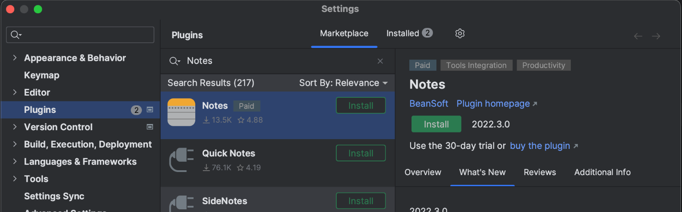Select Keymap in the settings tree
This screenshot has height=212, width=682.
tap(41, 75)
